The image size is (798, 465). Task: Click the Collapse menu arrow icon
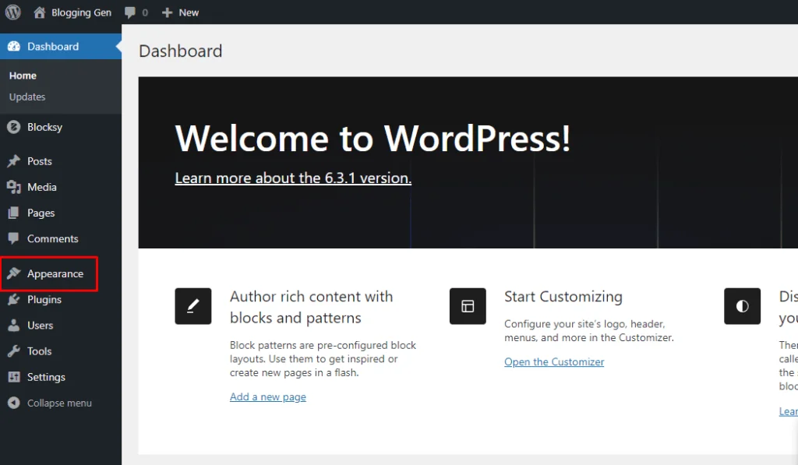click(x=14, y=403)
